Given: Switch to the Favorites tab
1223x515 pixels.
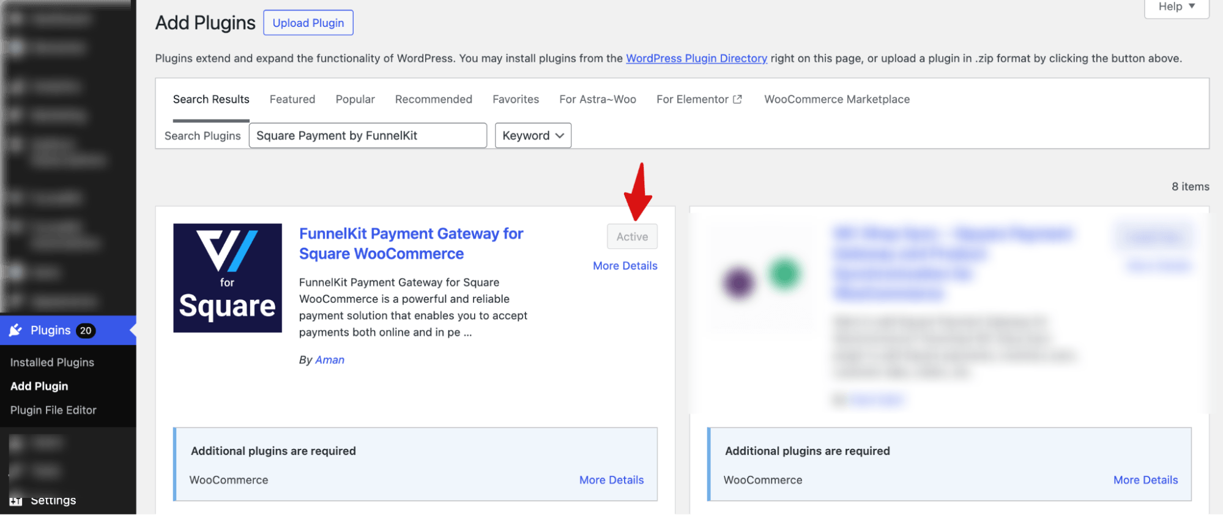Looking at the screenshot, I should tap(516, 99).
